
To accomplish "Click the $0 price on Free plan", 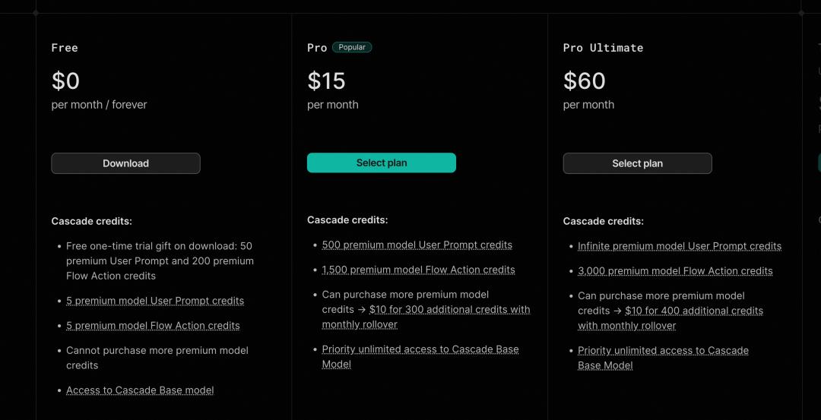I will pyautogui.click(x=65, y=81).
